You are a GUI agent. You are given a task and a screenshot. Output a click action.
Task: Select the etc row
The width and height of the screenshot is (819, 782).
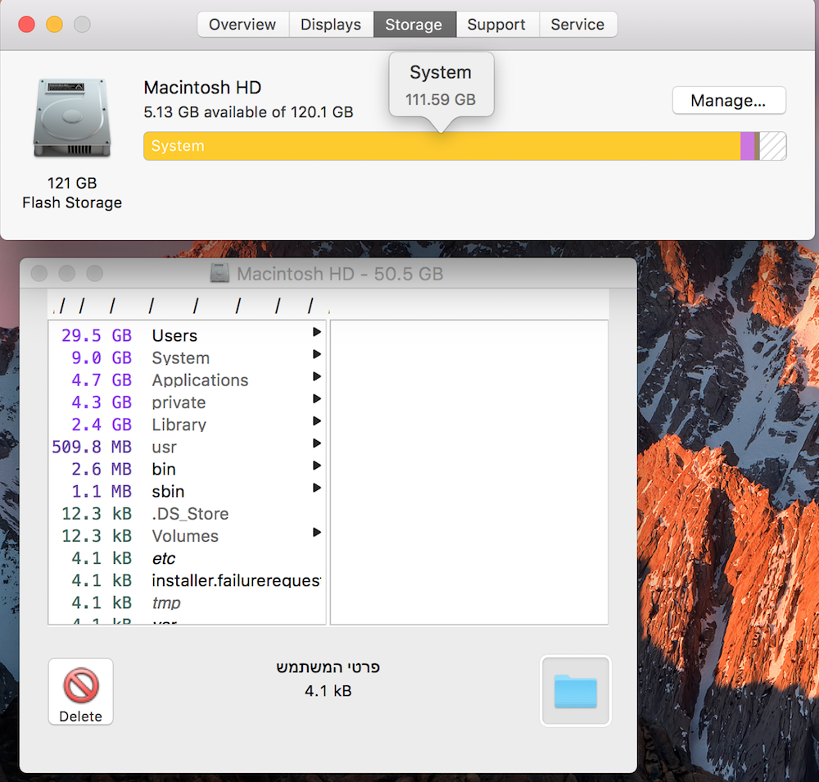point(187,558)
